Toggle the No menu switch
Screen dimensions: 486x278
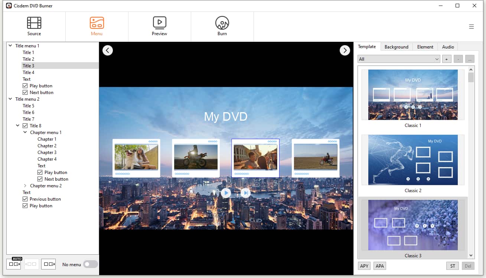pyautogui.click(x=91, y=264)
